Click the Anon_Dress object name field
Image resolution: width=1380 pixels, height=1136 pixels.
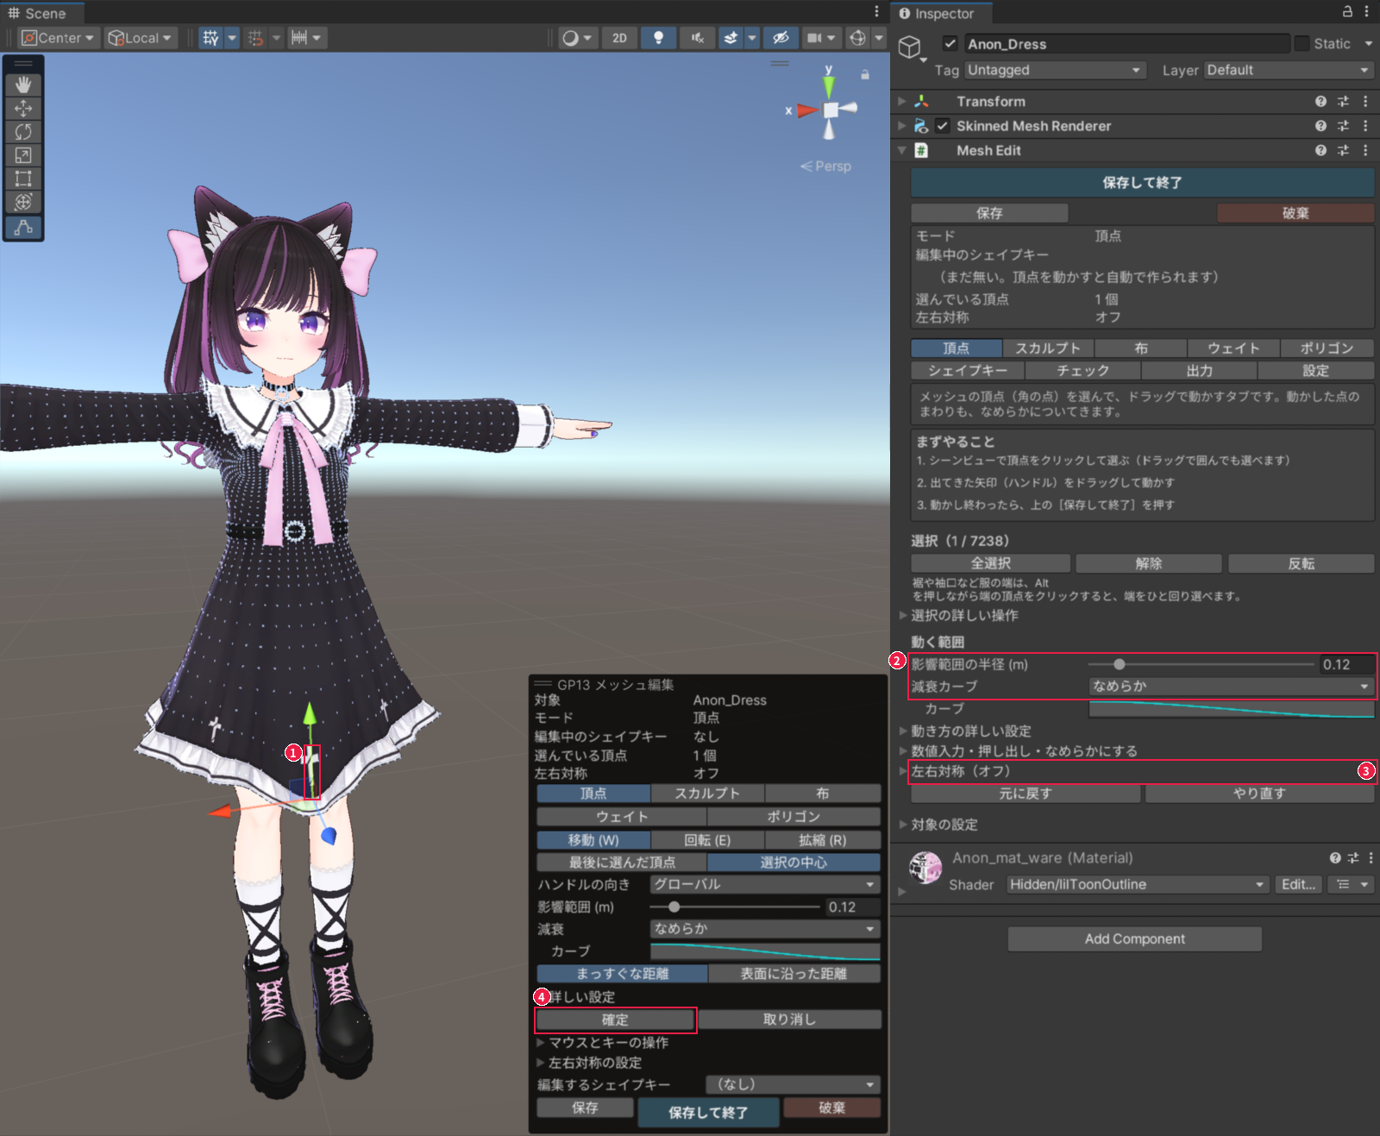1126,44
